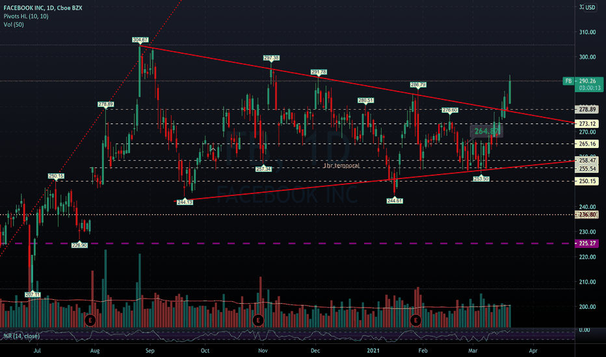Click the 280.51 pivot high label

click(365, 101)
